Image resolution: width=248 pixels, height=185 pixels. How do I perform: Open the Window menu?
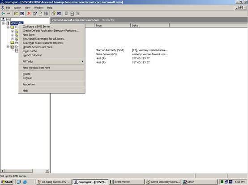pyautogui.click(x=39, y=8)
